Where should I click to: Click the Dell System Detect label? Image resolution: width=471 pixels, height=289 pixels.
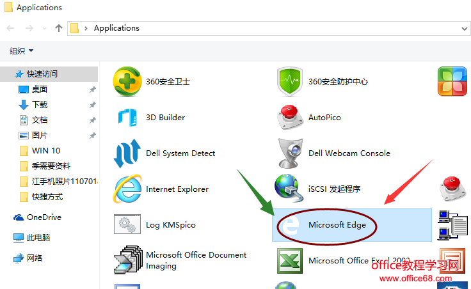(x=180, y=153)
